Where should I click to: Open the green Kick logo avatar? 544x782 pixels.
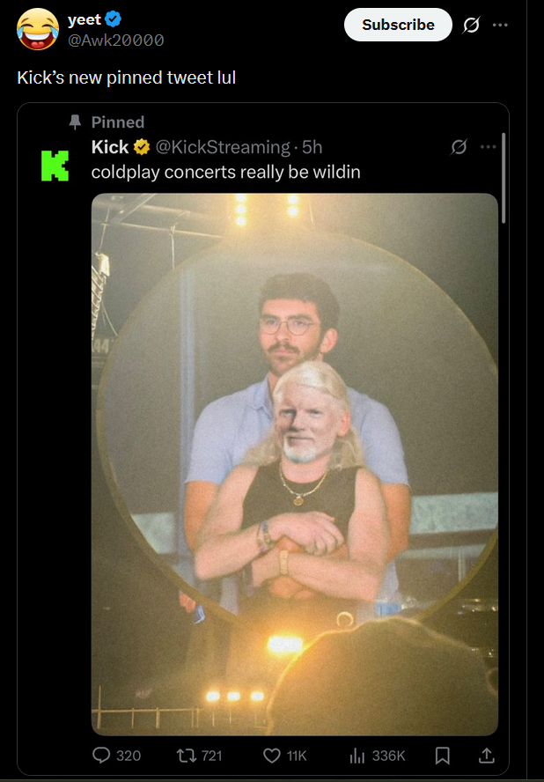click(55, 166)
